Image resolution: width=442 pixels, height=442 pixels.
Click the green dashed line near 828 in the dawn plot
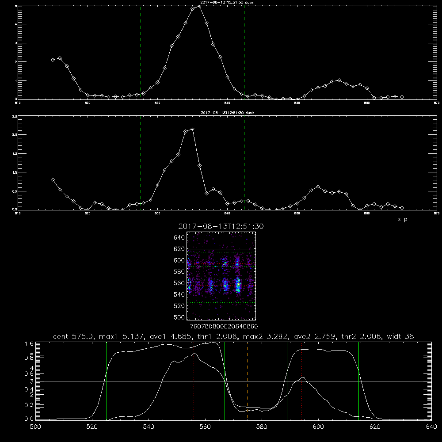pyautogui.click(x=141, y=52)
